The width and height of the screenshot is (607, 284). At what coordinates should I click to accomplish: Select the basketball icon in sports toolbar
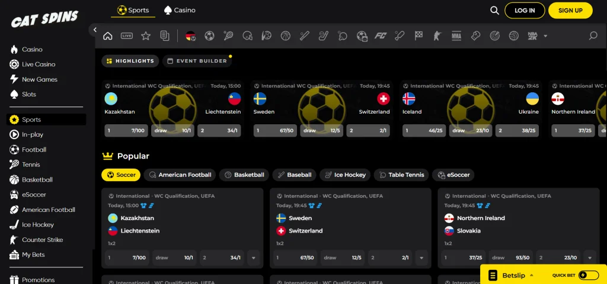(285, 36)
